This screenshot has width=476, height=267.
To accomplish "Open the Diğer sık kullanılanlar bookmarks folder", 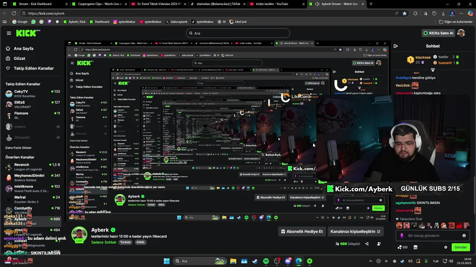I will point(456,22).
